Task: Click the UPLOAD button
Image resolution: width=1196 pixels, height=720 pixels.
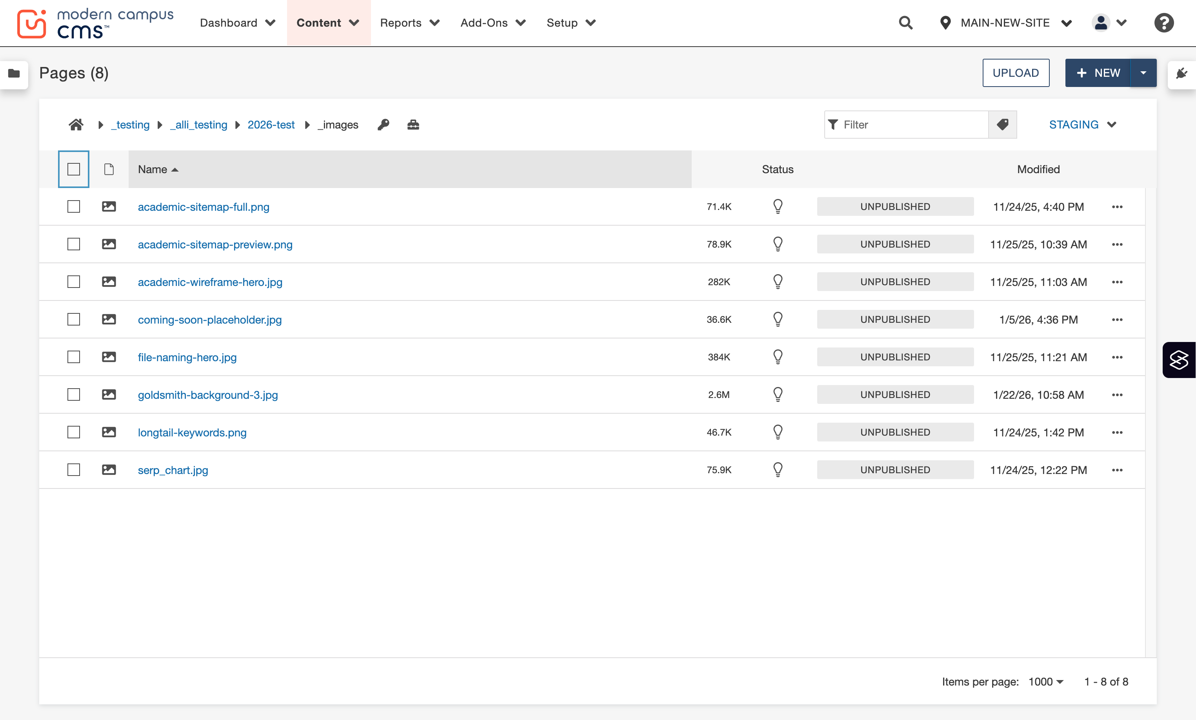Action: 1016,73
